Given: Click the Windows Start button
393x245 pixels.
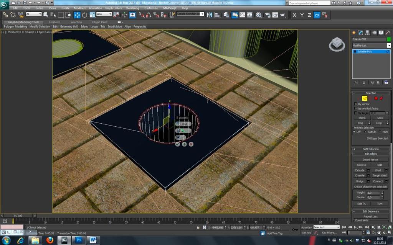Looking at the screenshot, I should pyautogui.click(x=6, y=240).
